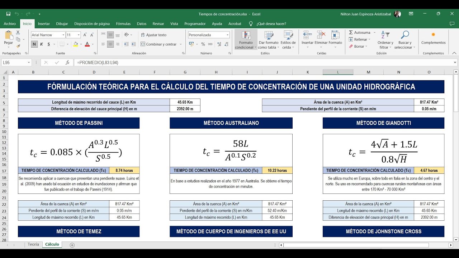Open the Teoría sheet tab
Viewport: 459px width, 258px height.
(x=33, y=244)
